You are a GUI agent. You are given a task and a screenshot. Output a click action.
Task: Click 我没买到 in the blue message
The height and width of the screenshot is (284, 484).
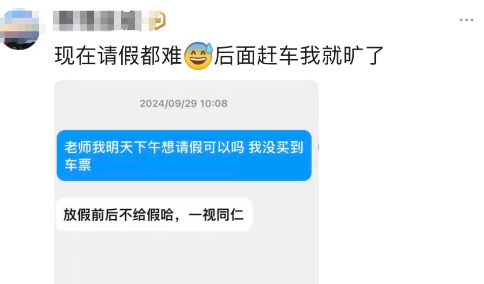(x=276, y=147)
